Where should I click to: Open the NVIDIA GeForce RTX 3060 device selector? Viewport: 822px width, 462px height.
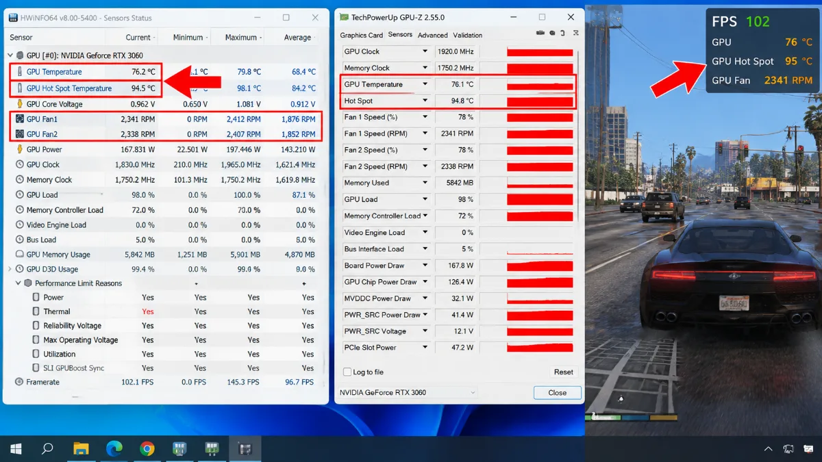click(408, 392)
